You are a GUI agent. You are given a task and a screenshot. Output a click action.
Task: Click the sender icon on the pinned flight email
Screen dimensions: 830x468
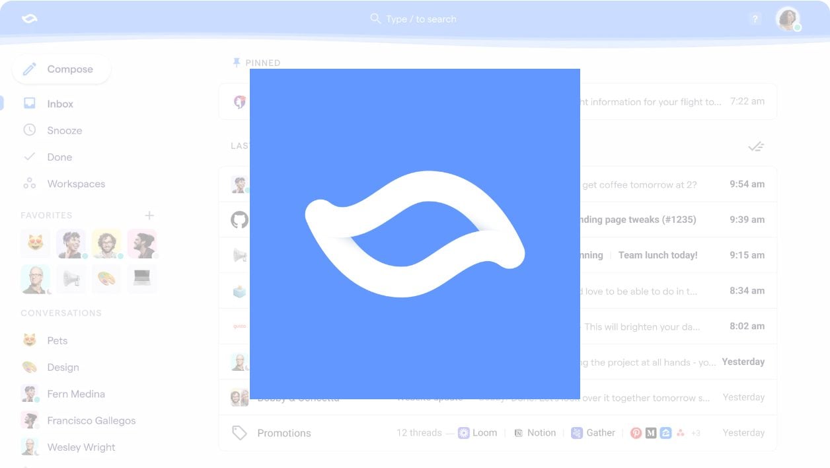(239, 102)
